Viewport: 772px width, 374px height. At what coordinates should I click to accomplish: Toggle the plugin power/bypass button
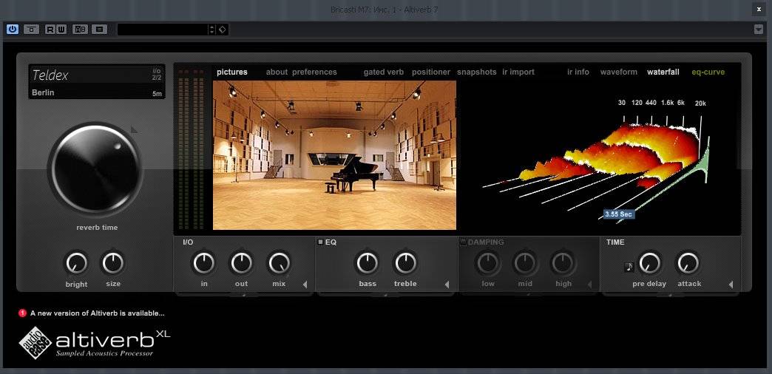[13, 30]
